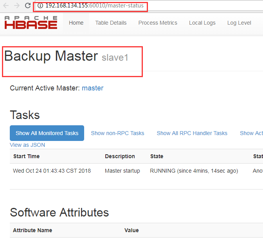Click the State column header
Viewport: 263px width, 240px height.
pos(157,156)
